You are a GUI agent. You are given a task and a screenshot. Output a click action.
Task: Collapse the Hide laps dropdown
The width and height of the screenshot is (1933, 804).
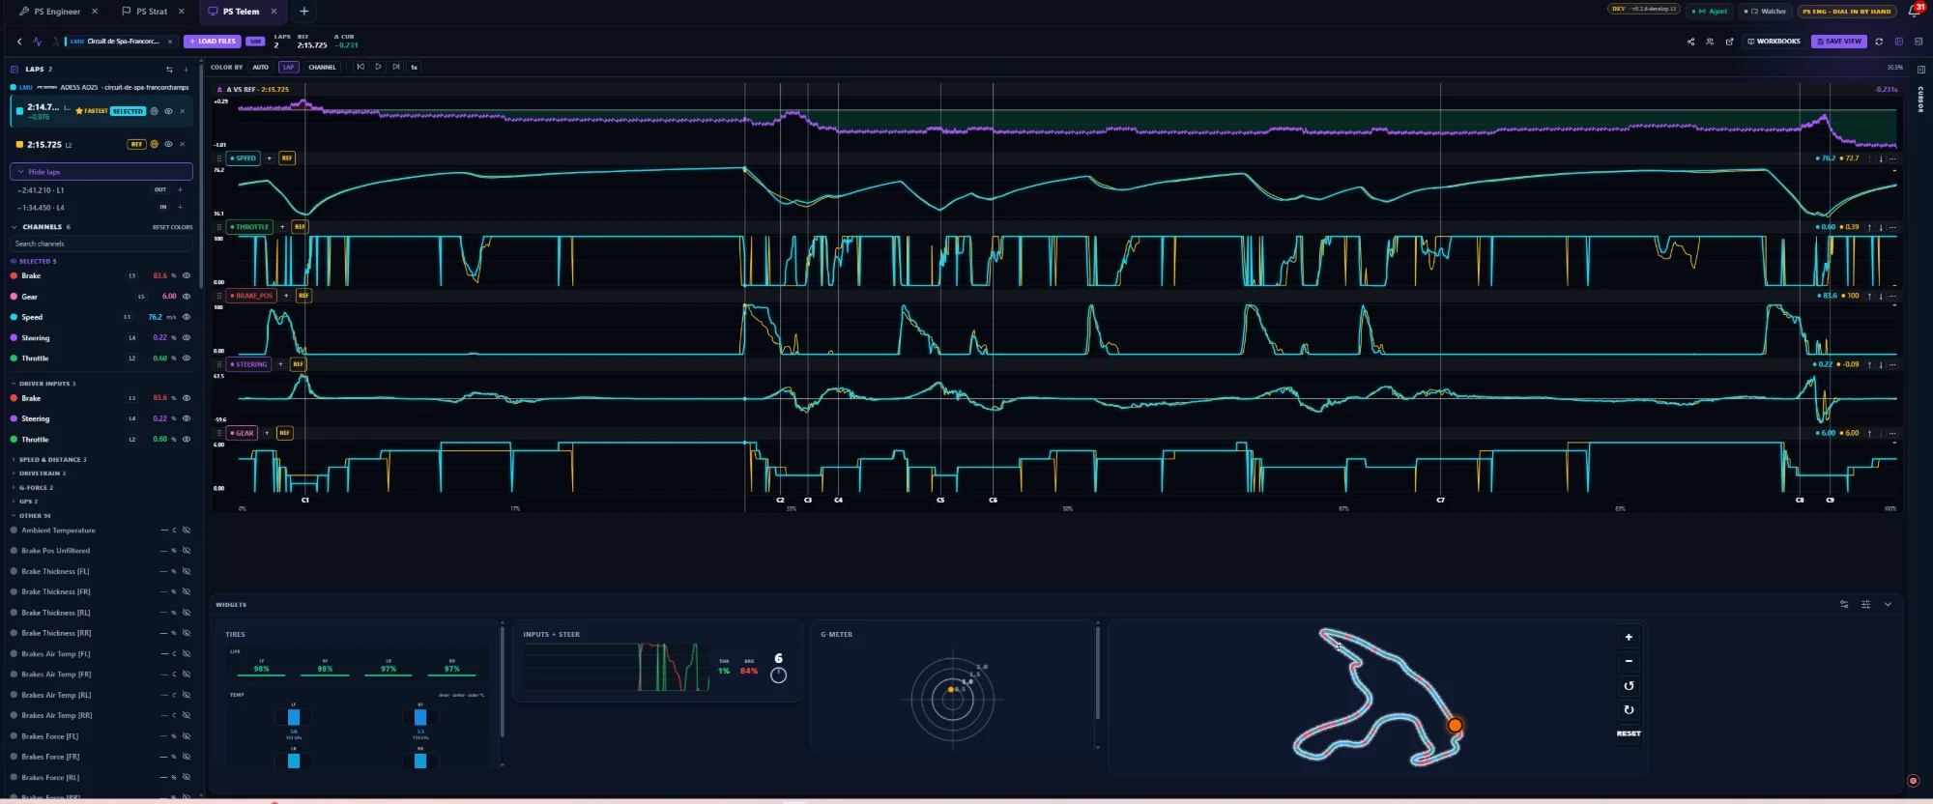[x=101, y=172]
